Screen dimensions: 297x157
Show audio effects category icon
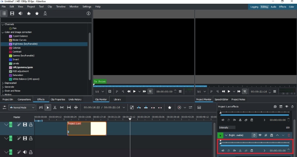point(20,13)
